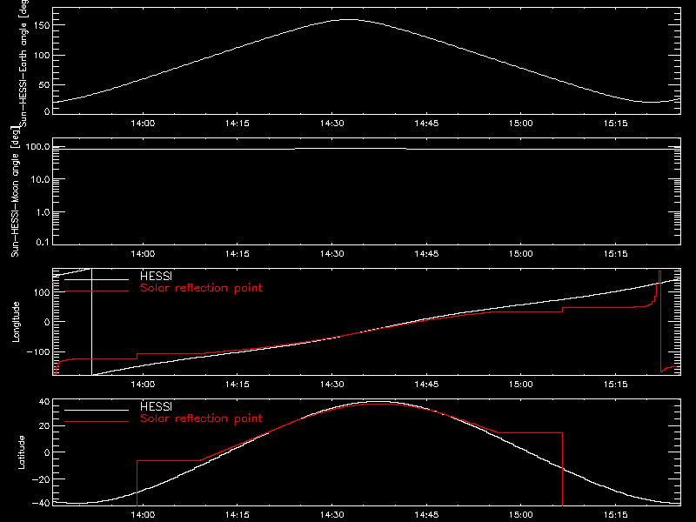This screenshot has height=522, width=696.
Task: Select 'Solar reflection point' legend in Longitude plot
Action: pos(201,288)
